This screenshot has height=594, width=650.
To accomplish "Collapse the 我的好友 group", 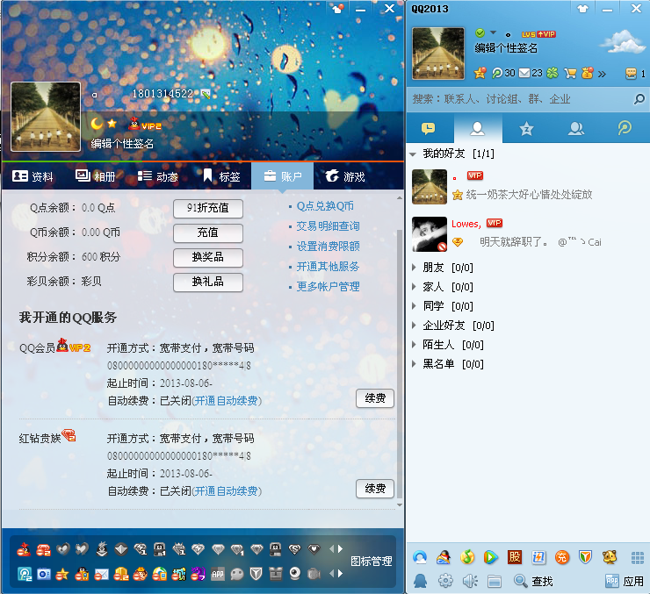I will [413, 154].
